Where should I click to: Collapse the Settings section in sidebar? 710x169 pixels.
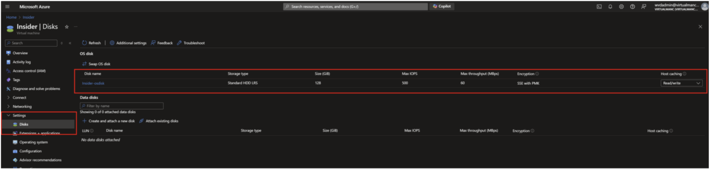[x=19, y=115]
